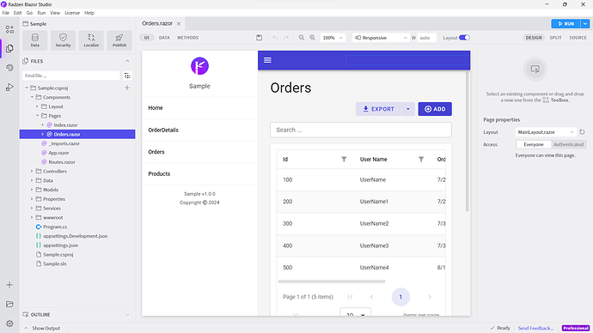Toggle the Layout switch

(464, 38)
